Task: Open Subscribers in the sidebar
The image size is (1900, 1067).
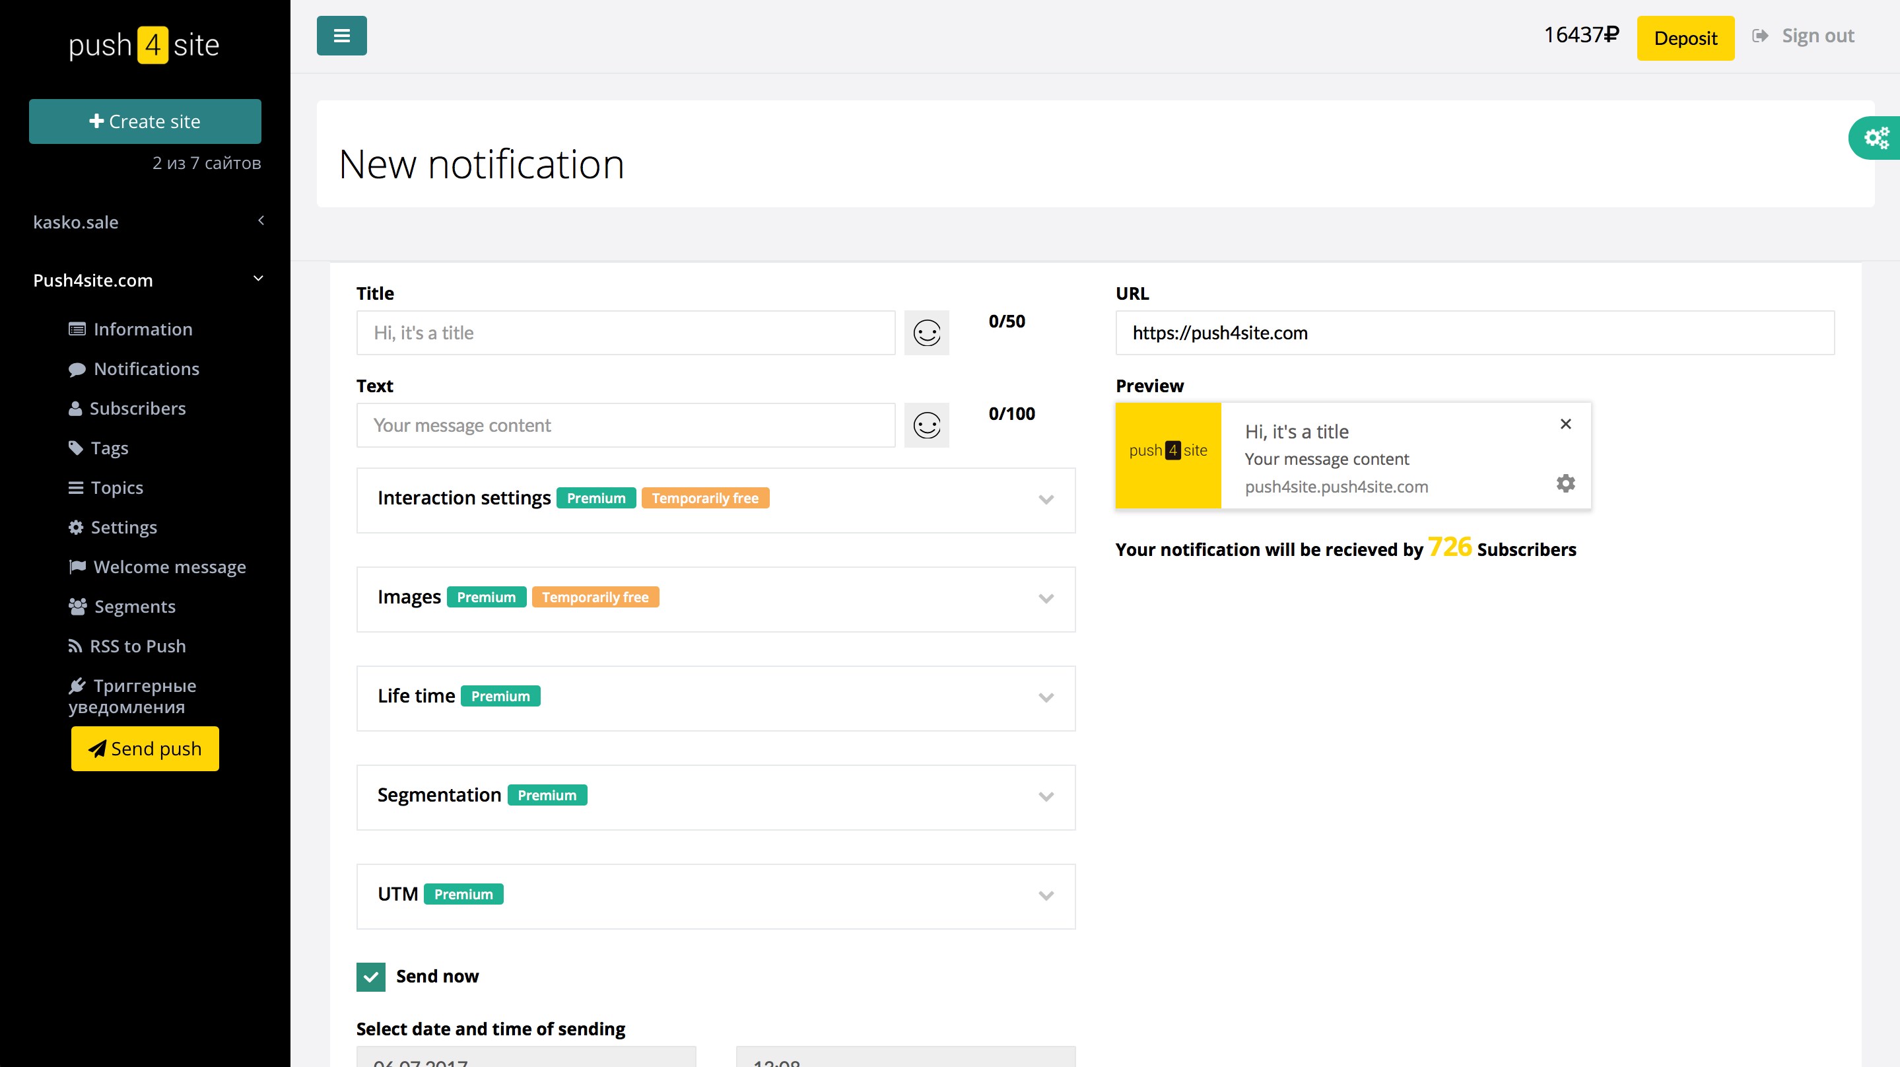Action: (x=137, y=408)
